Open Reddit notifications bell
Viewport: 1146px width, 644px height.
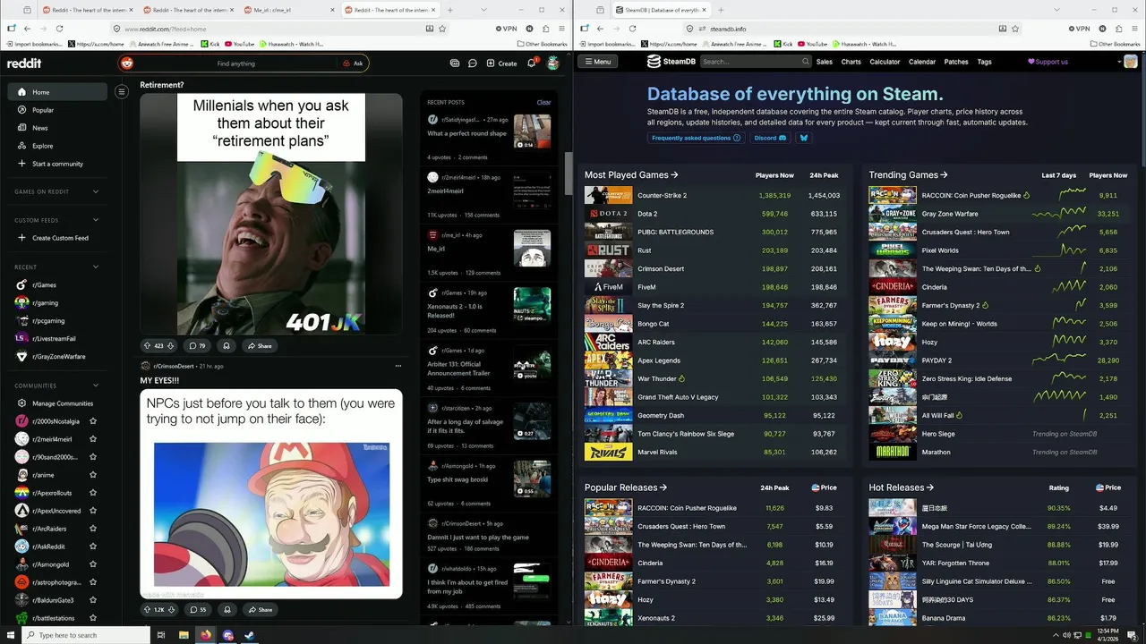pos(531,64)
